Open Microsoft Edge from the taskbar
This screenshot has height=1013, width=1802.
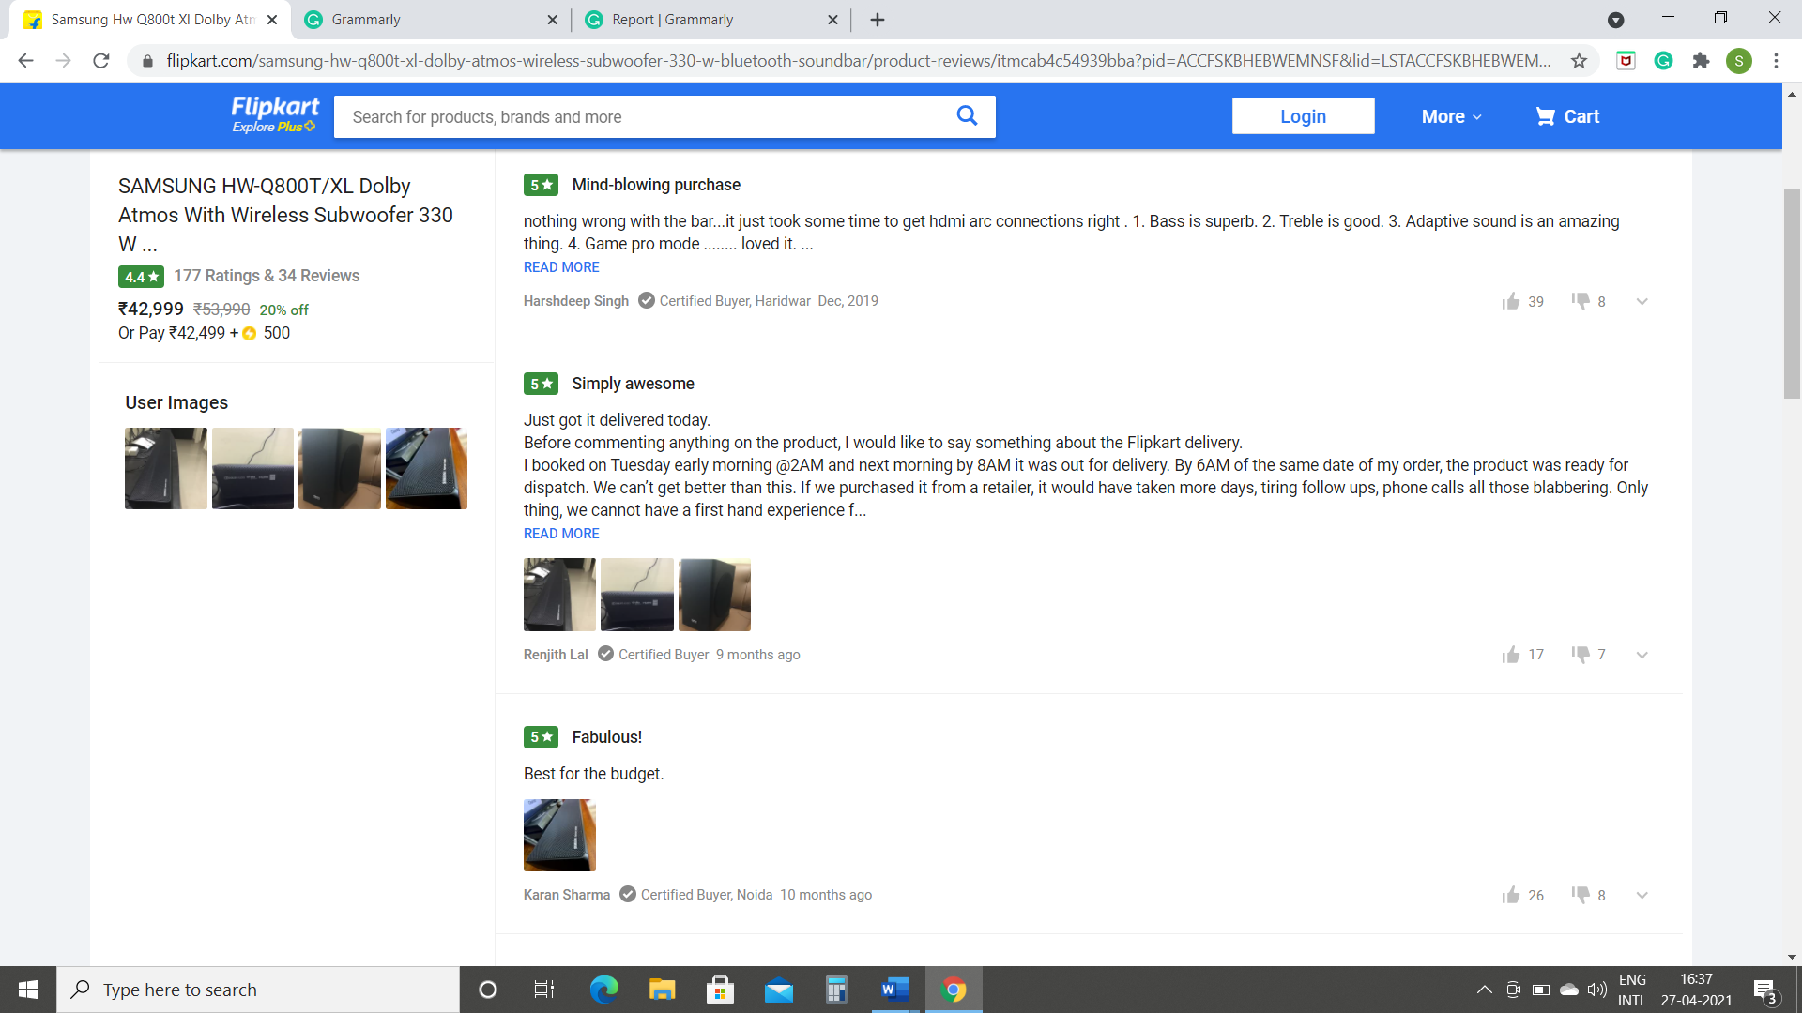(604, 990)
